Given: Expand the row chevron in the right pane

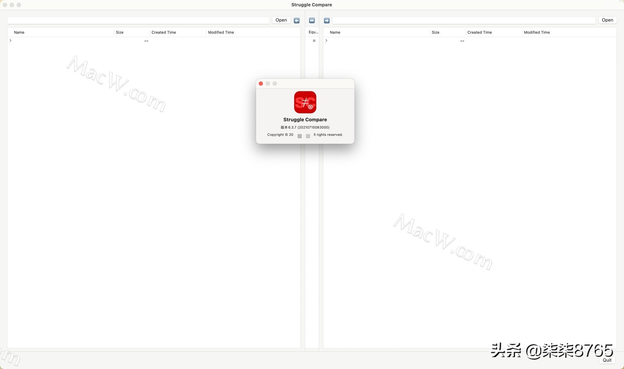Looking at the screenshot, I should click(326, 41).
